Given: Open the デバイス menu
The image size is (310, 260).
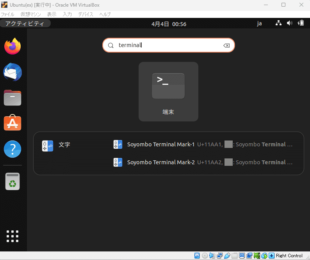Looking at the screenshot, I should coord(86,14).
